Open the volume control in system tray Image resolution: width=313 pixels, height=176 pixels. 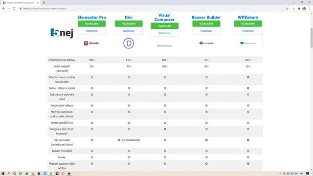296,174
